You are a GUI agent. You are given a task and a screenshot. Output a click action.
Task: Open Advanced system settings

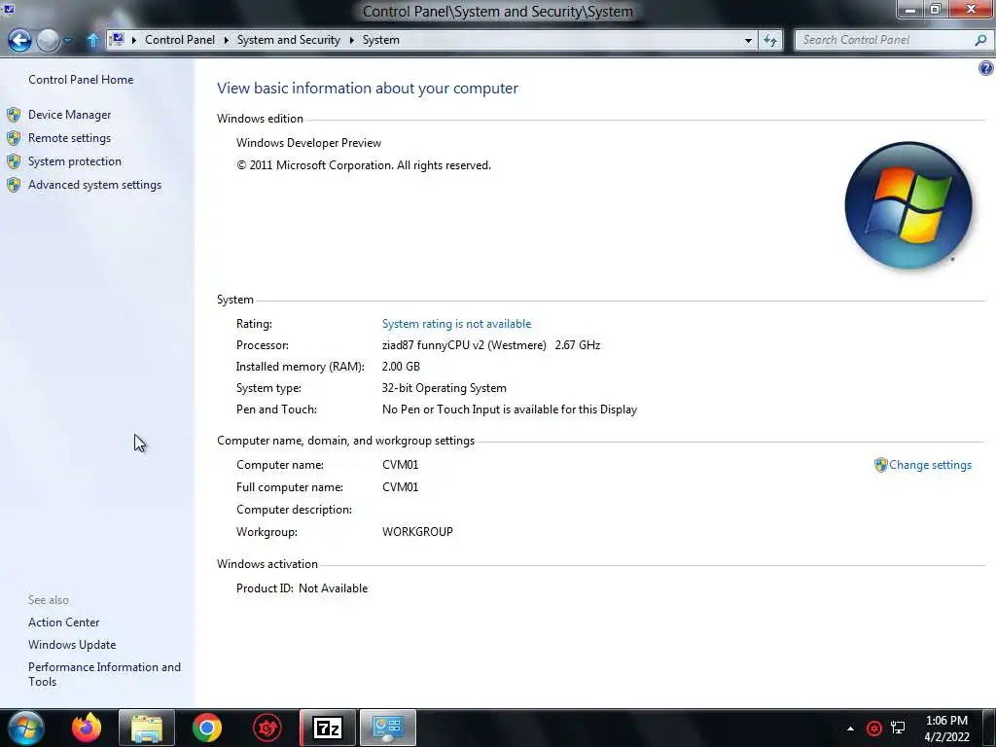[94, 185]
